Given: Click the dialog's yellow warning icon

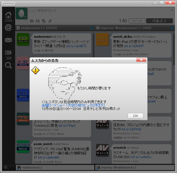Looking at the screenshot, I should (x=36, y=70).
